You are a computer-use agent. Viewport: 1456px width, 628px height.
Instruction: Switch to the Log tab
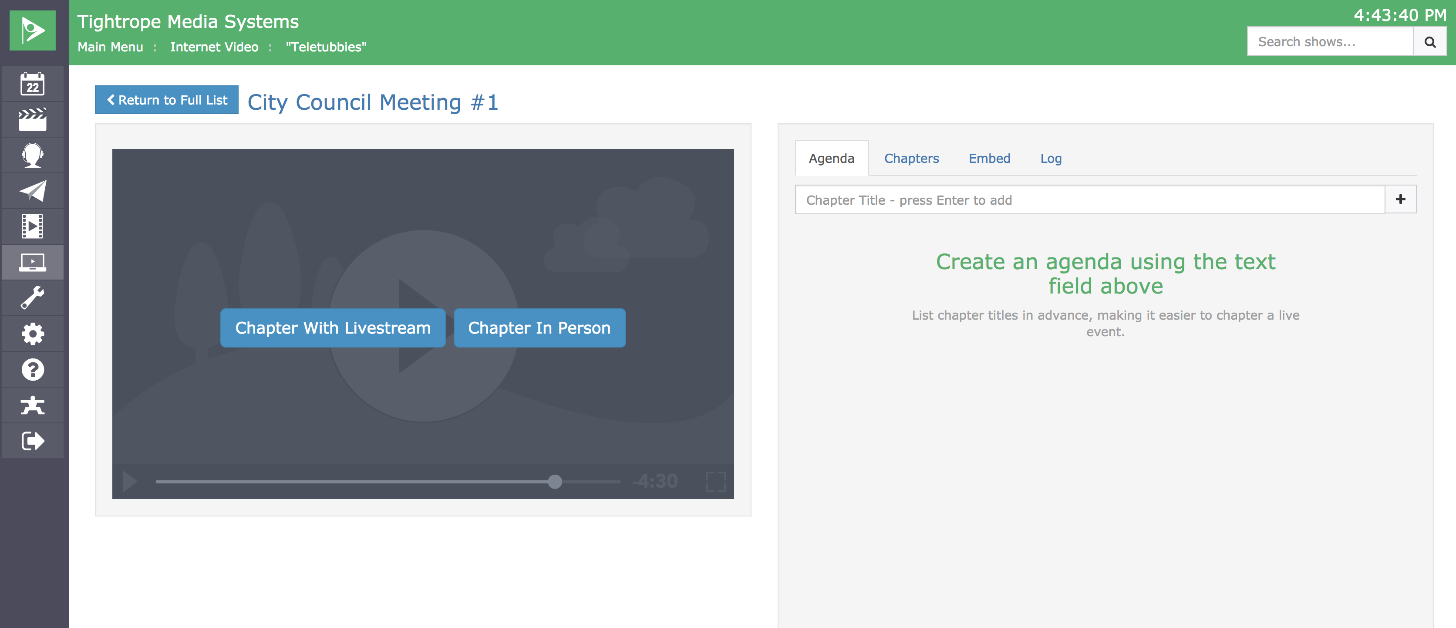1050,158
